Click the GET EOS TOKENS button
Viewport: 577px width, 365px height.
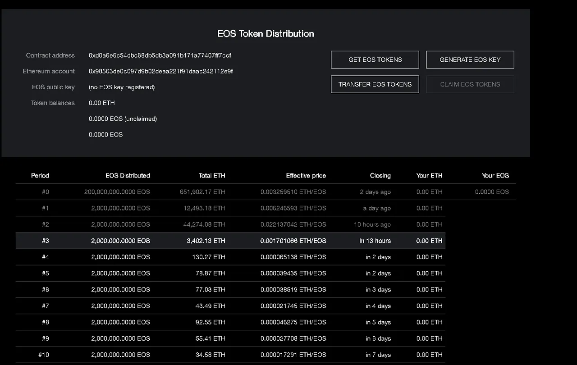pos(375,59)
